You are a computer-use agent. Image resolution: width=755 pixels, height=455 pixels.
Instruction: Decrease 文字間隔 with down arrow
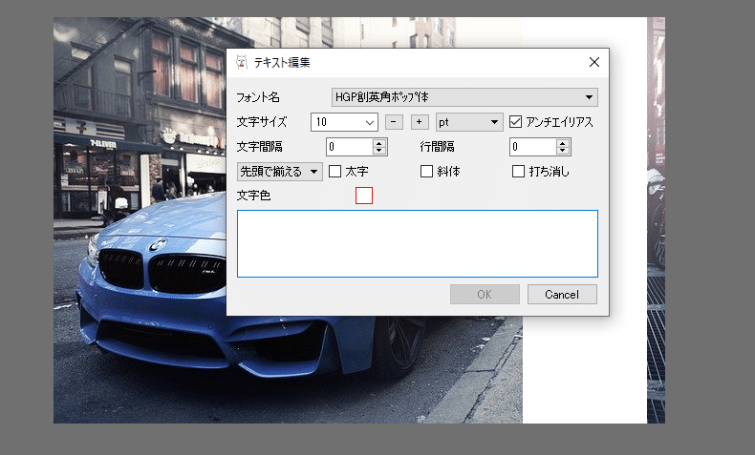pos(379,151)
